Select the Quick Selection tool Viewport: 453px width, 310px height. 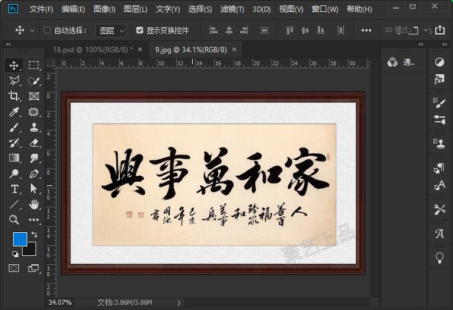(x=34, y=81)
